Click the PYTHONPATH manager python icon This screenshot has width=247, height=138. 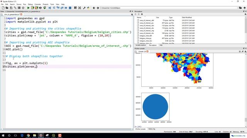click(88, 8)
